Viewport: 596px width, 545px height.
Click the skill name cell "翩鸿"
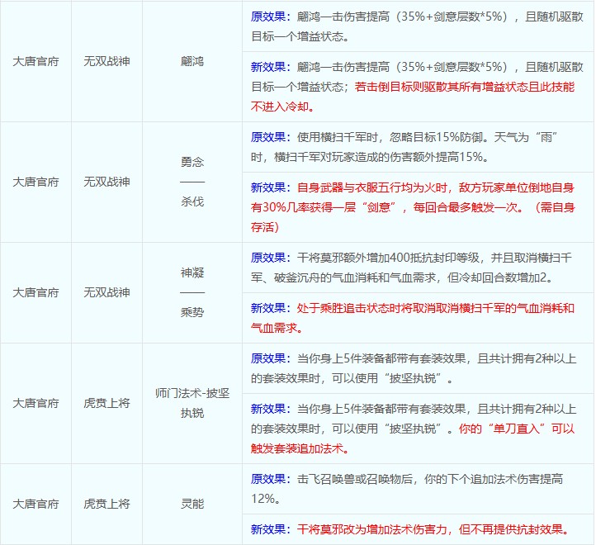192,62
